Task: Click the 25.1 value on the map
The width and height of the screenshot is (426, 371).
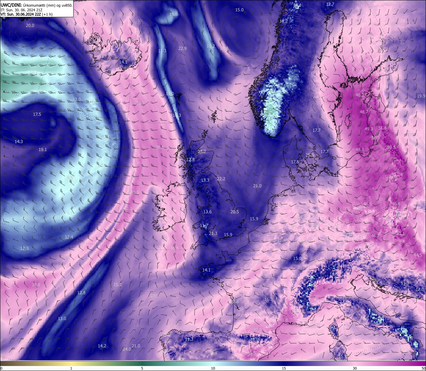Action: (x=117, y=285)
